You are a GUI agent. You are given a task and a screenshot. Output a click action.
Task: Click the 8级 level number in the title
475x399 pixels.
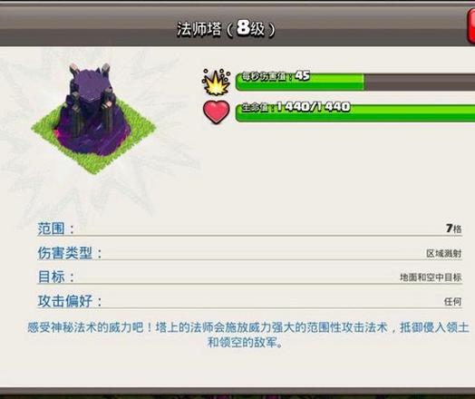click(x=250, y=28)
